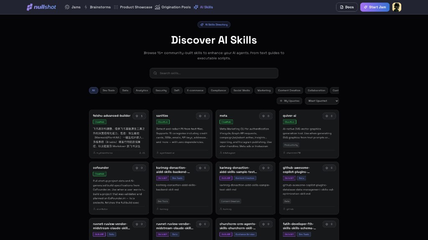Screen dimensions: 428x240
Task: Click the search magnifier icon
Action: pos(155,73)
